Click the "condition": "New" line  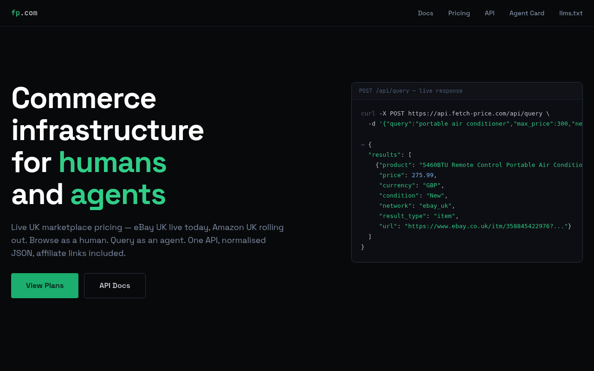click(x=413, y=196)
